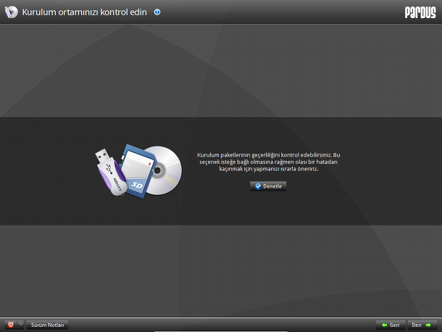Click the title 'Kurulum ortamınızı kontrol edin'
The image size is (442, 332).
click(x=85, y=12)
